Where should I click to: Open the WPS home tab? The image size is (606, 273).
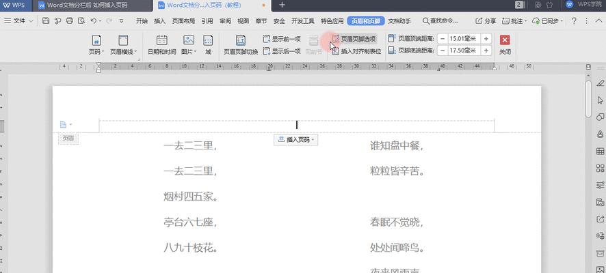tap(14, 5)
